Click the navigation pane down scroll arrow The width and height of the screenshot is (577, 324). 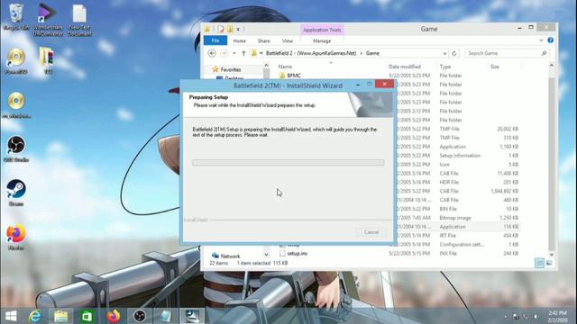pyautogui.click(x=266, y=255)
